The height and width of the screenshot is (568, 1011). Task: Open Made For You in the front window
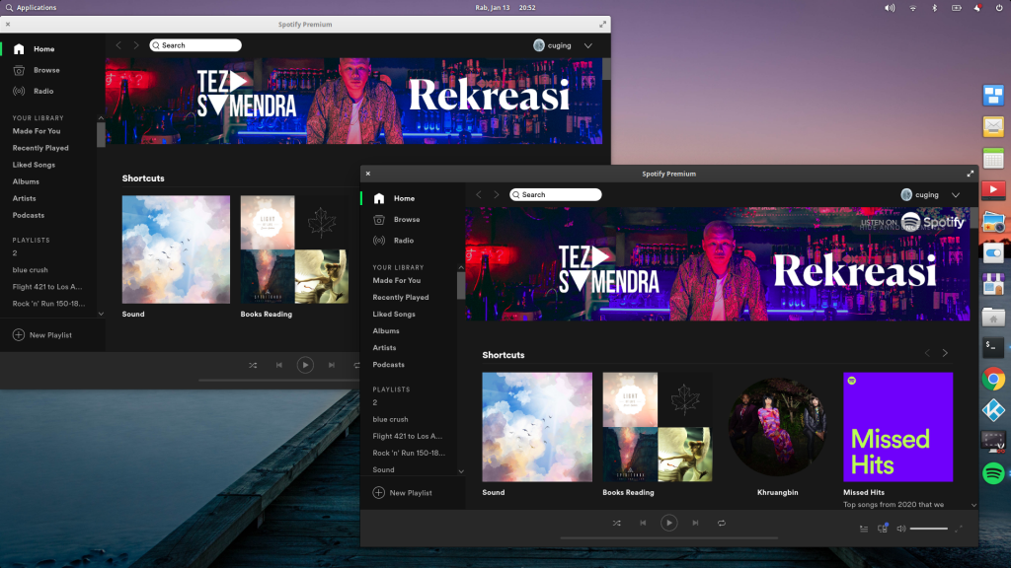pyautogui.click(x=397, y=281)
